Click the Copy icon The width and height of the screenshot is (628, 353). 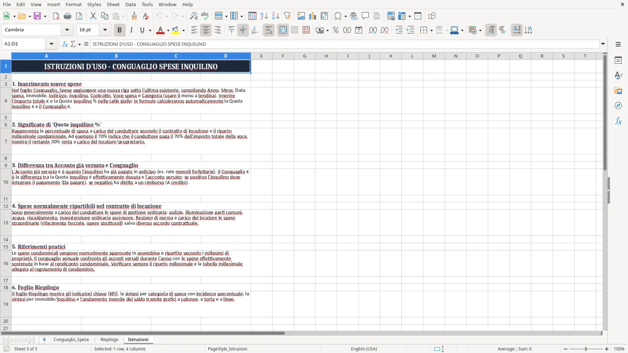click(x=105, y=16)
